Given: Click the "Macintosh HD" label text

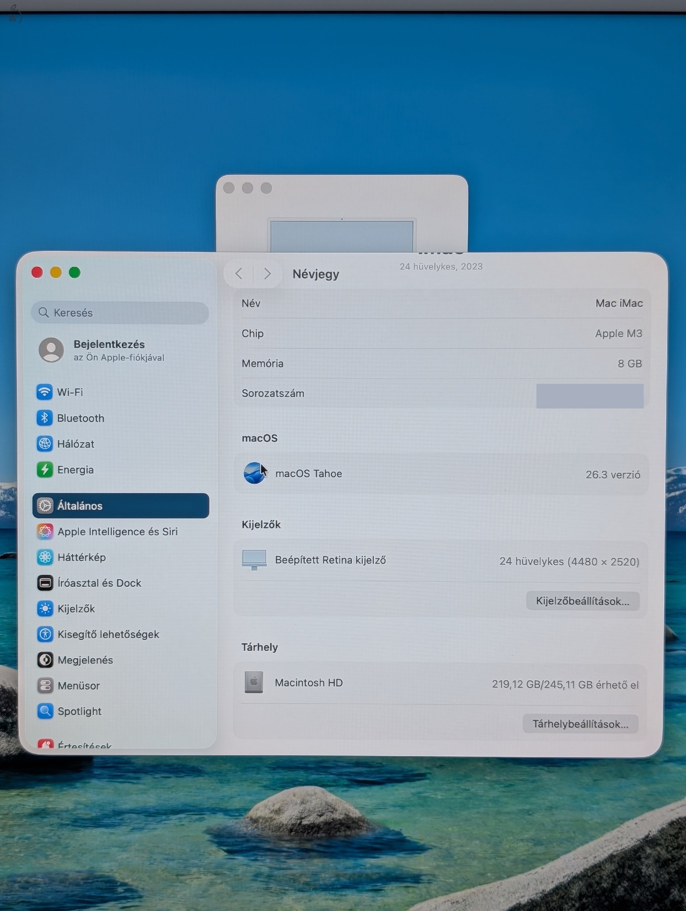Looking at the screenshot, I should point(309,682).
